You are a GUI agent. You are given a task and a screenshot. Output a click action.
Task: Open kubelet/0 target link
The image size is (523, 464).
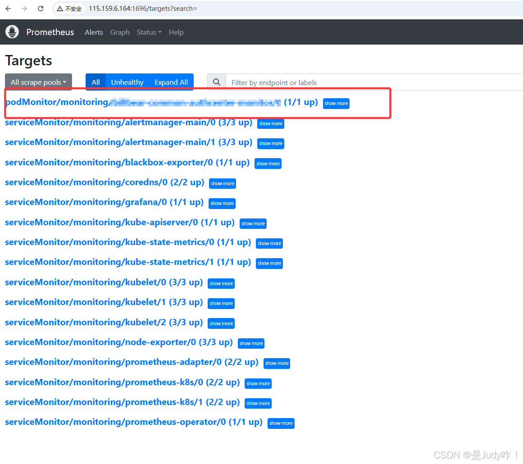(104, 282)
